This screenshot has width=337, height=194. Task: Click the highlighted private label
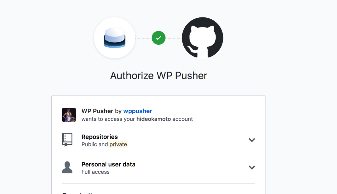[x=118, y=144]
